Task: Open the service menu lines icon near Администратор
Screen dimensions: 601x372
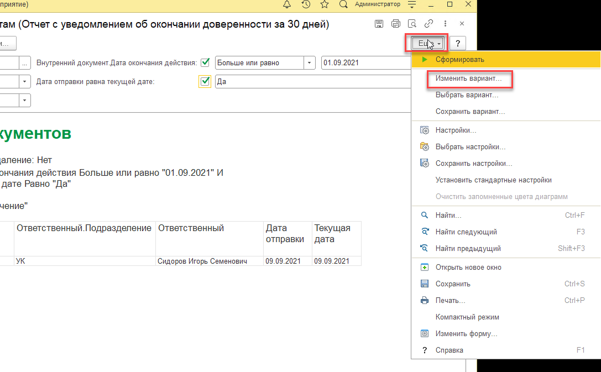Action: pyautogui.click(x=412, y=4)
